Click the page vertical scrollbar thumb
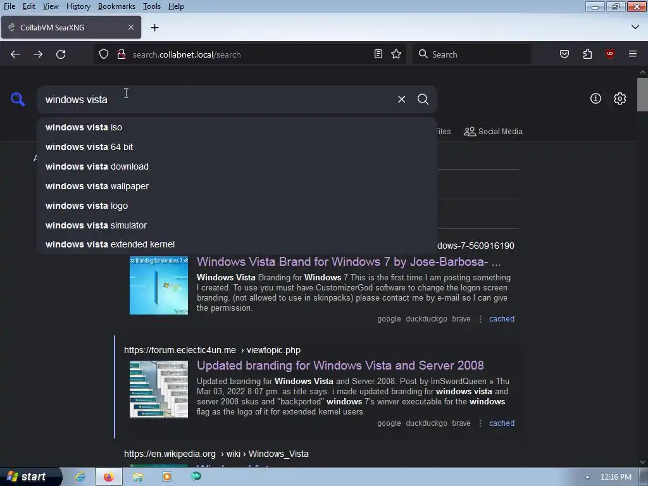This screenshot has width=648, height=486. 642,94
